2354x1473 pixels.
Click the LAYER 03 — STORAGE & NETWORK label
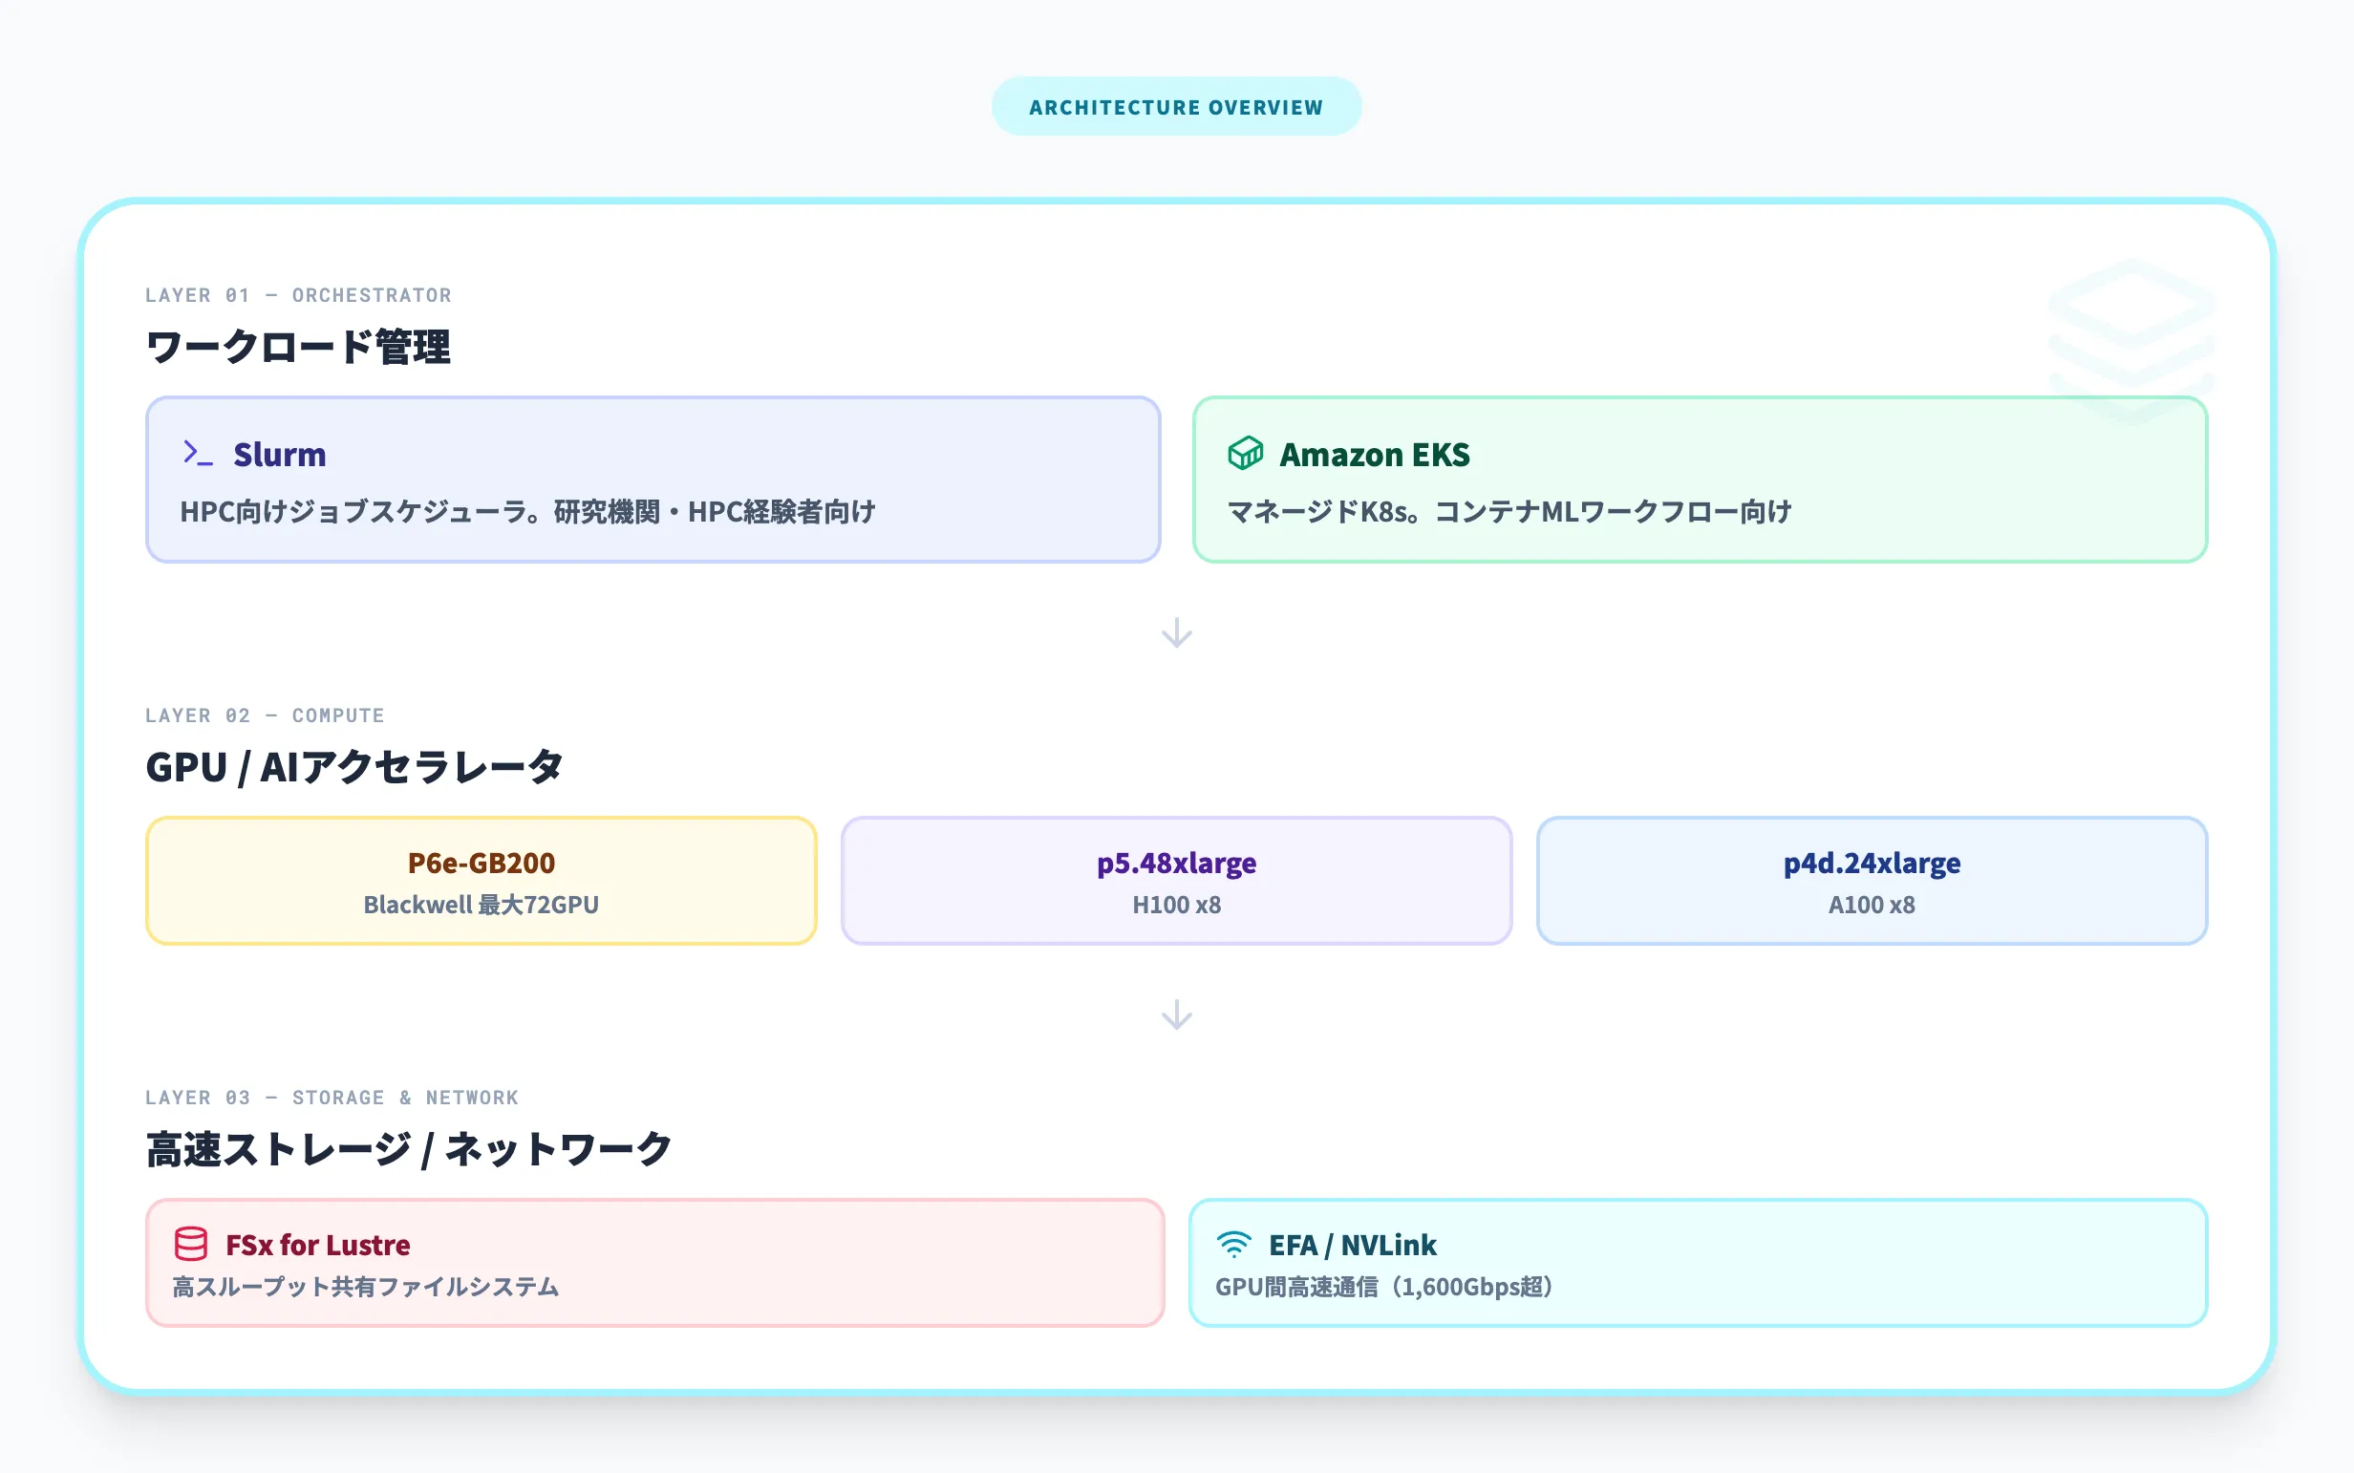point(332,1097)
